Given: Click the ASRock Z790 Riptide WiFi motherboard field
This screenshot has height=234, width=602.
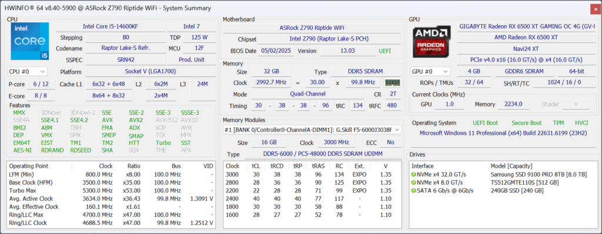Looking at the screenshot, I should [x=312, y=28].
